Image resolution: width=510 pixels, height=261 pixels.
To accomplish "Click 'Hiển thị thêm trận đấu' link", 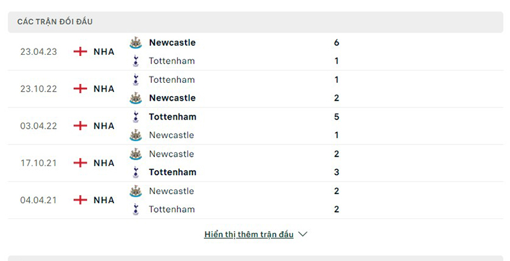I will pos(249,234).
